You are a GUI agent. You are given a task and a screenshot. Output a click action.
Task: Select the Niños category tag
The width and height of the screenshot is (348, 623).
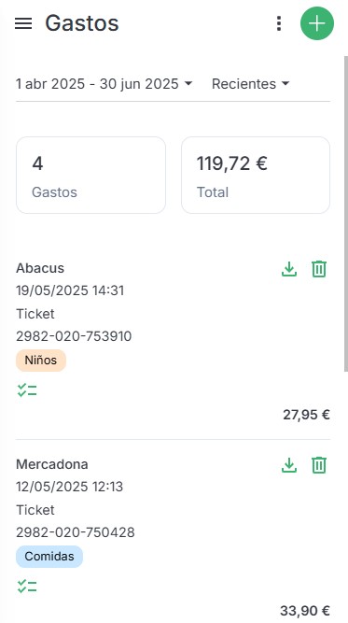click(x=41, y=361)
